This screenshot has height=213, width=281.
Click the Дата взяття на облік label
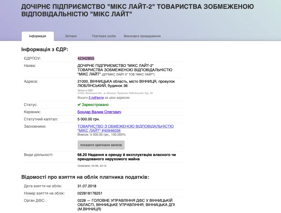pyautogui.click(x=43, y=186)
